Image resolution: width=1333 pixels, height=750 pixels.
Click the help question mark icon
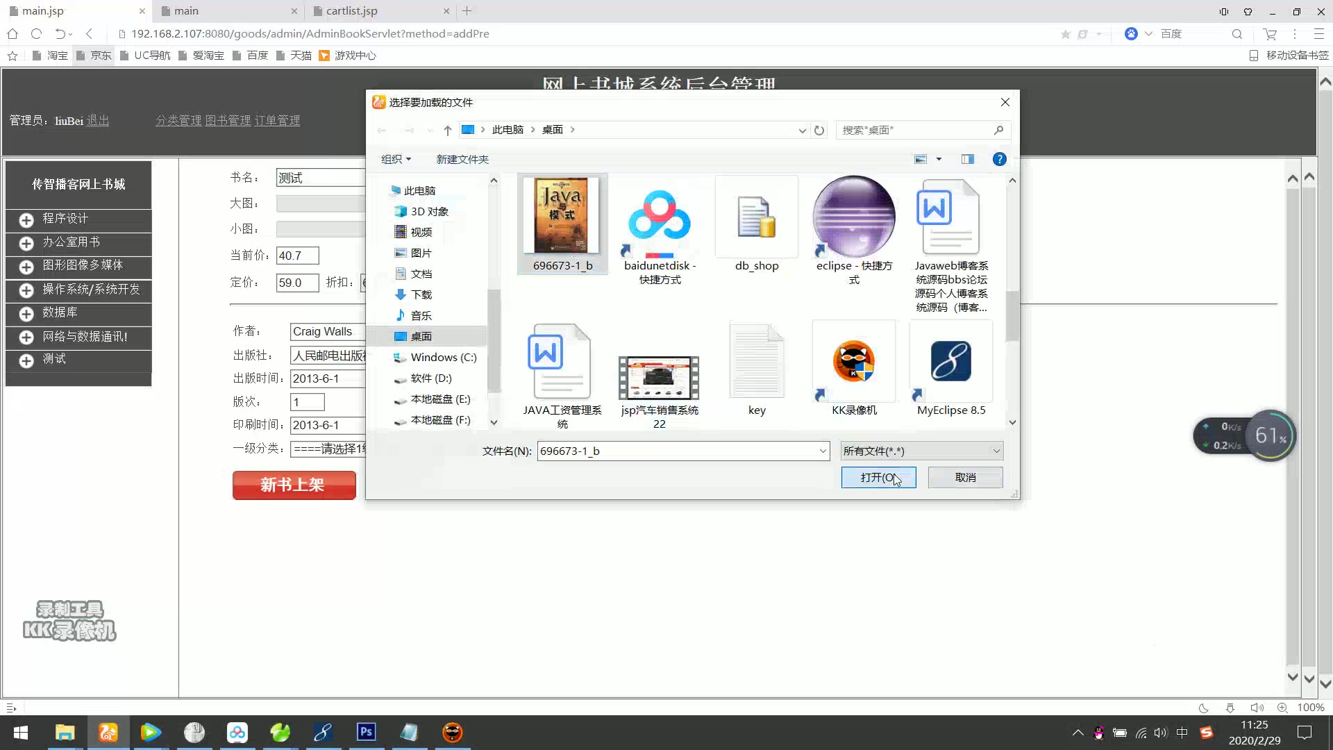pos(999,159)
